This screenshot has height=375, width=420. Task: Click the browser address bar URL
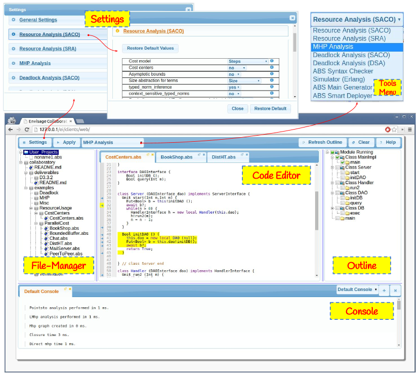(65, 130)
